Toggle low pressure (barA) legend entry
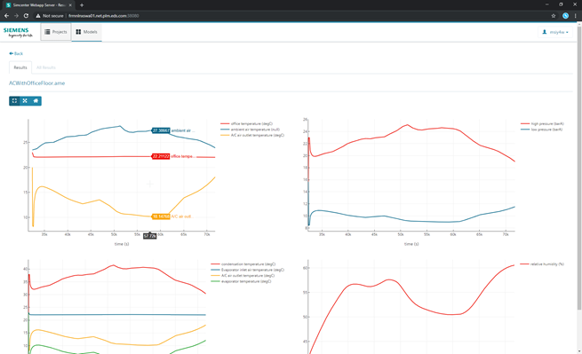582x354 pixels. tap(541, 130)
